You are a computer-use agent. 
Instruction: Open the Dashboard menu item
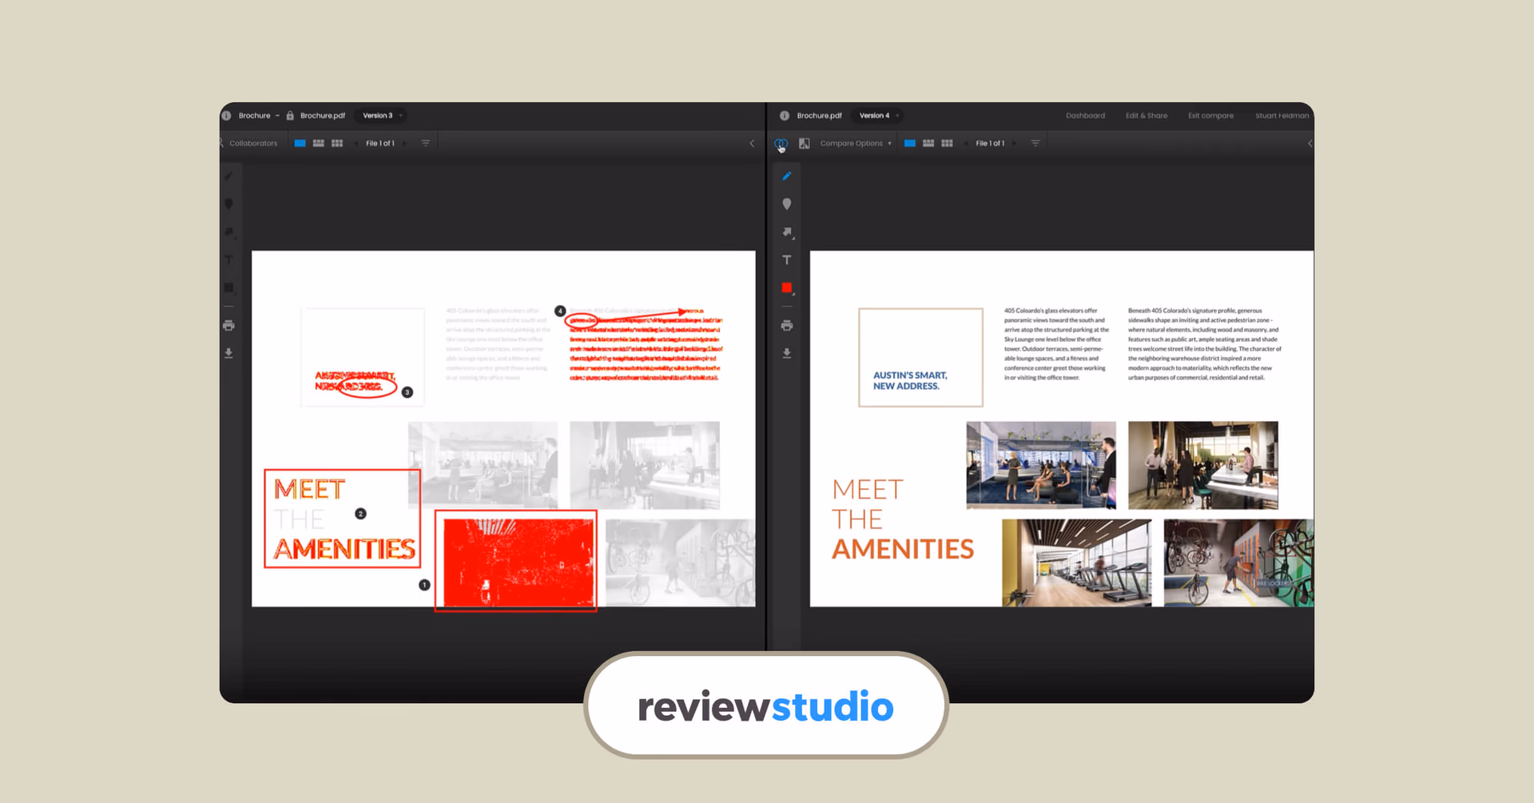pos(1085,116)
